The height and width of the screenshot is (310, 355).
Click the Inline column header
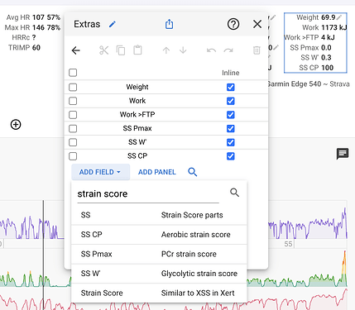pyautogui.click(x=231, y=73)
